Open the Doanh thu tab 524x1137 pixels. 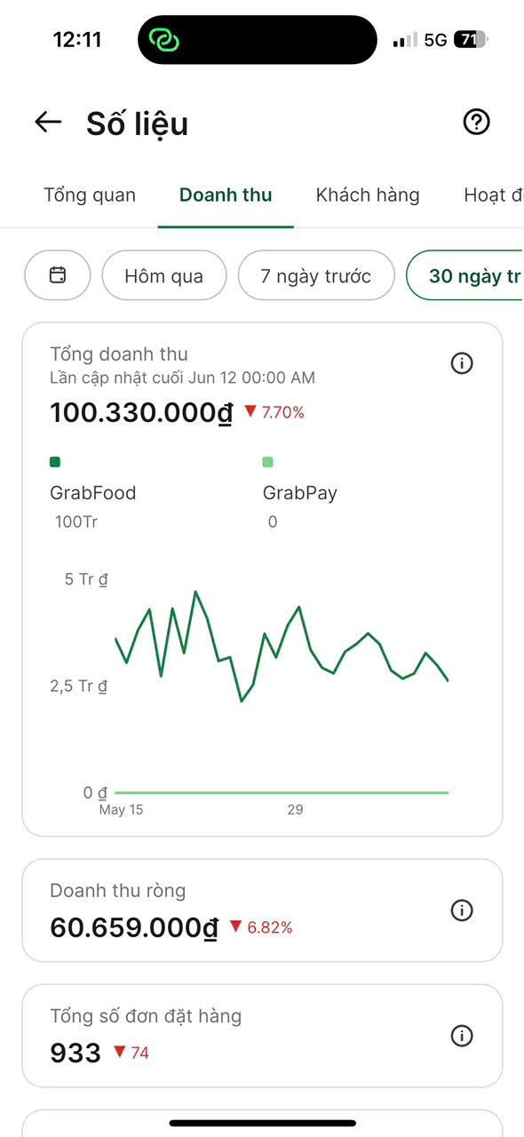[x=226, y=195]
